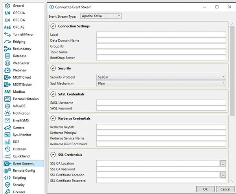Image resolution: width=236 pixels, height=194 pixels.
Task: Open the Sasl Mechanism dropdown
Action: coord(161,83)
